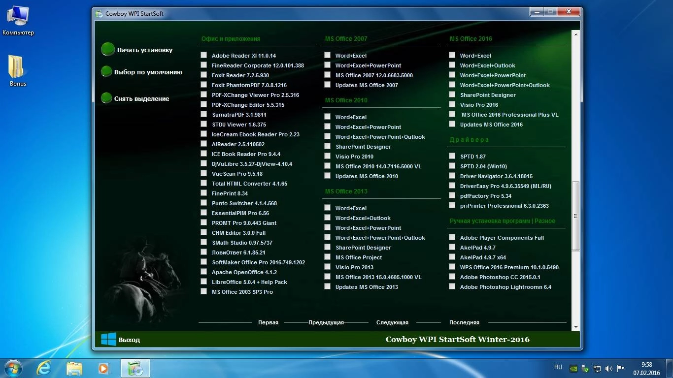Click the vertical scrollbar thumb
The image size is (673, 378).
click(x=575, y=216)
